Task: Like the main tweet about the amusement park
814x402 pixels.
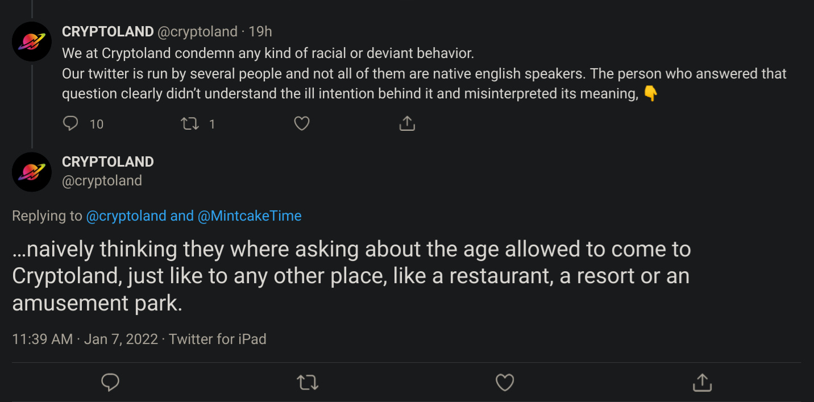Action: pyautogui.click(x=505, y=383)
